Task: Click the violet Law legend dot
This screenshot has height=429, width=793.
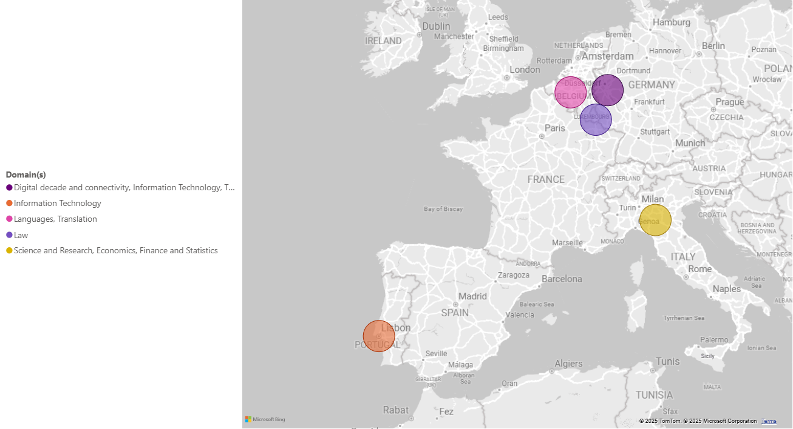Action: [x=9, y=235]
